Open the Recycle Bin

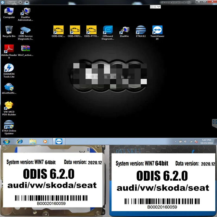9,32
